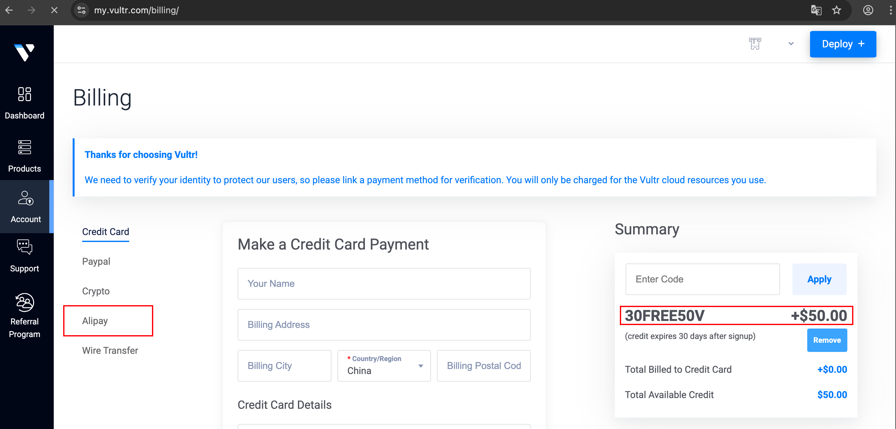Click the site information icon in address bar
Viewport: 896px width, 429px height.
pos(82,10)
